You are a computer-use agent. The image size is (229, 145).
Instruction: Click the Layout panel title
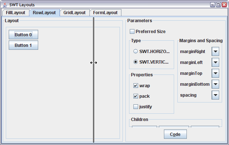[x=12, y=21]
